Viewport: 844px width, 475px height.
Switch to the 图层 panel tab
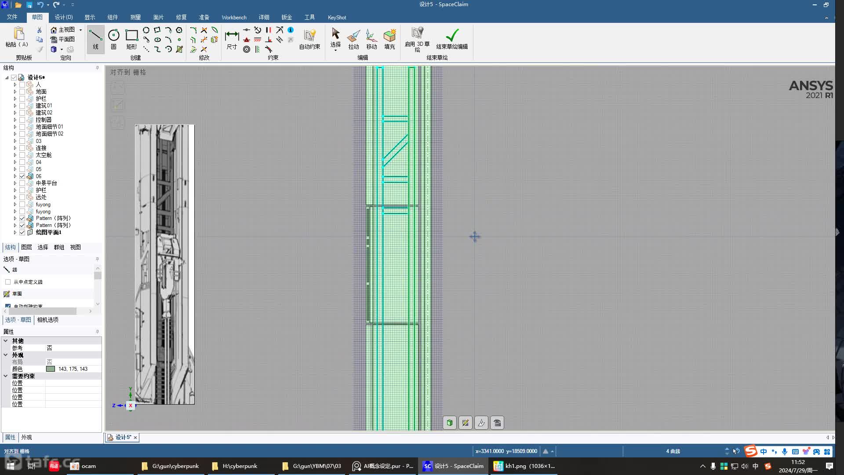click(x=26, y=247)
